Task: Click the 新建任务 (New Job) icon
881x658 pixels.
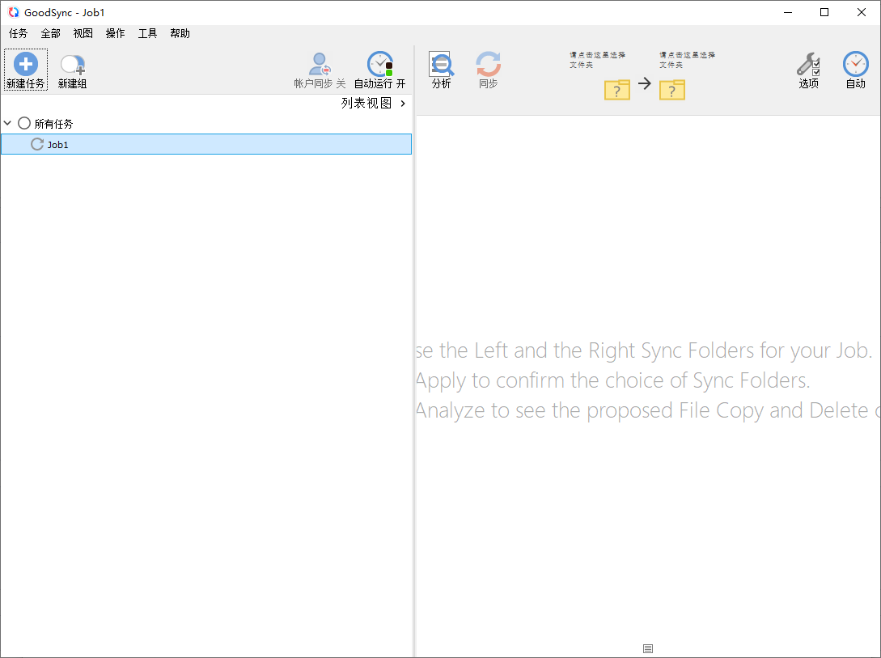Action: click(25, 63)
